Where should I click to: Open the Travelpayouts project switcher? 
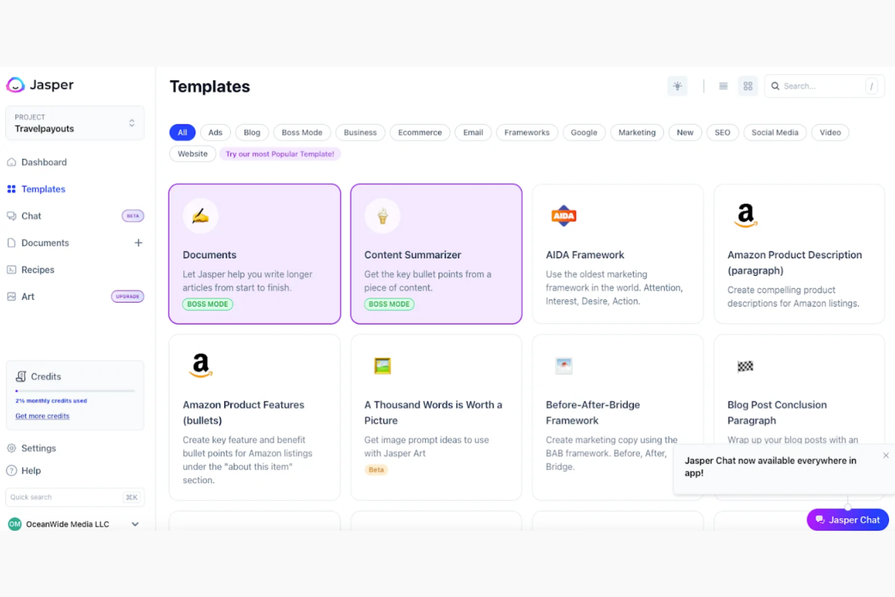pyautogui.click(x=131, y=123)
